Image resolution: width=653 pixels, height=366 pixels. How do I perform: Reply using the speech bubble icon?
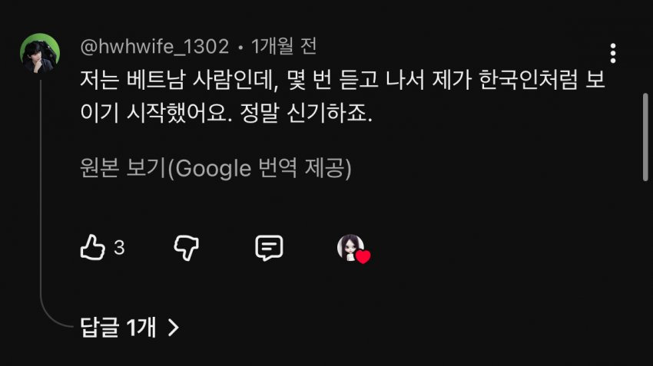tap(269, 248)
